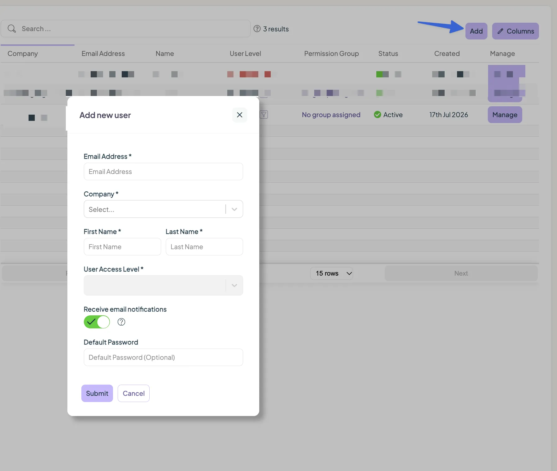Open the results count help icon
557x471 pixels.
click(x=257, y=29)
